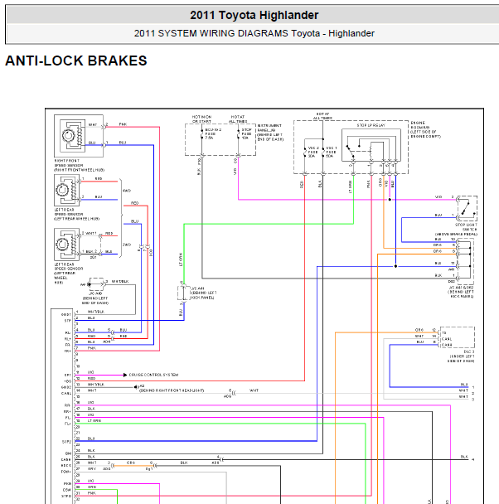Screen dimensions: 499x504
Task: Click the "STP2" terminal label
Action: (x=66, y=442)
